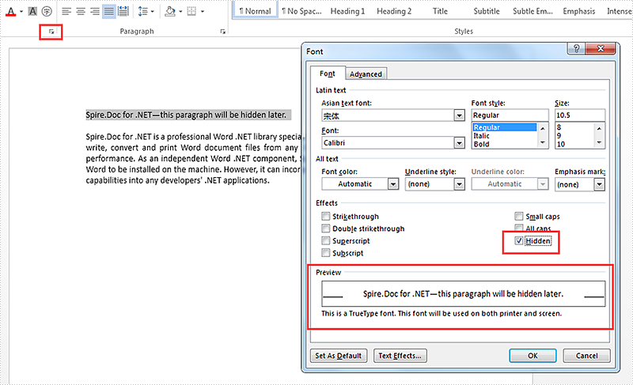This screenshot has width=633, height=385.
Task: Open the Asian text font dropdown
Action: tap(459, 115)
